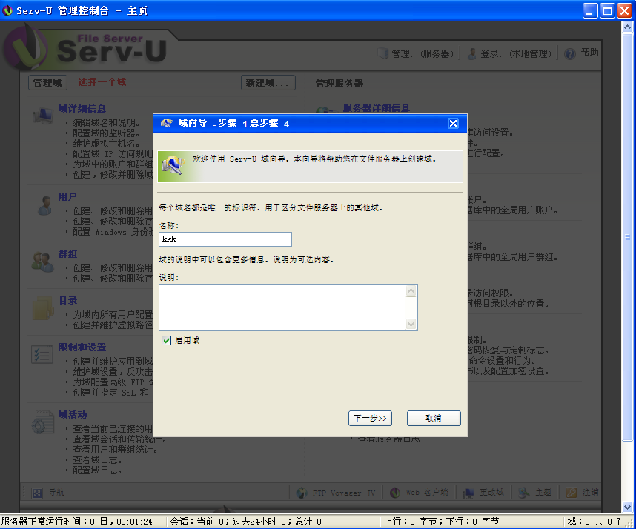Viewport: 636px width, 529px height.
Task: Open the 域详细信息 link
Action: point(82,109)
